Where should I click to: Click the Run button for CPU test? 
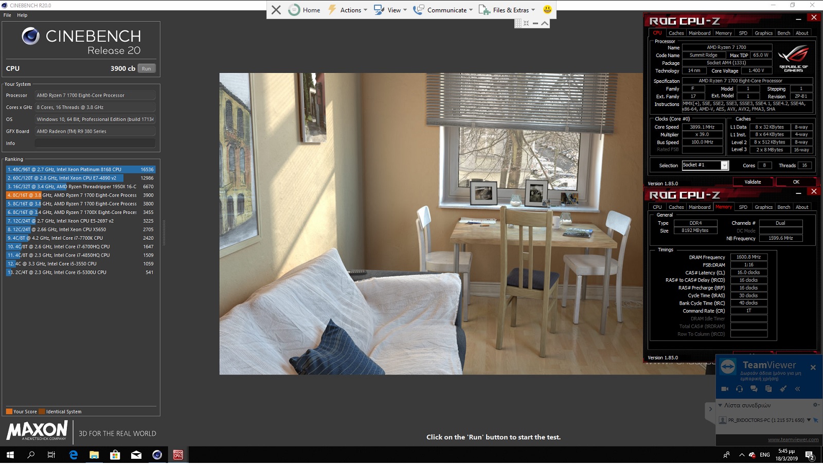(147, 68)
